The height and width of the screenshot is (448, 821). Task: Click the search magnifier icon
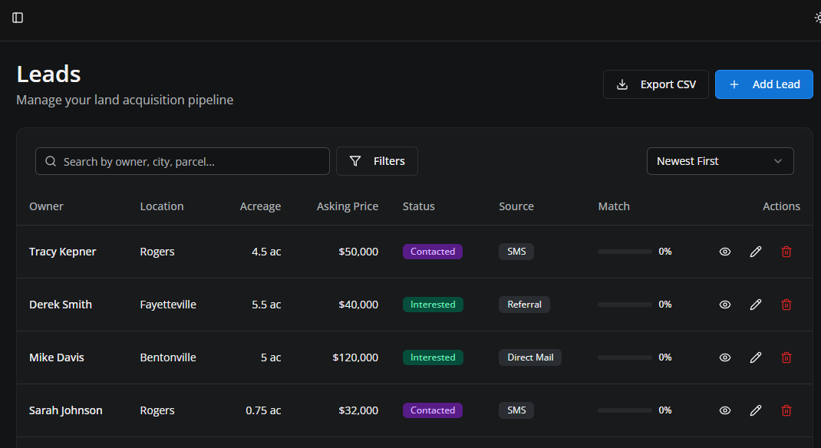[50, 161]
